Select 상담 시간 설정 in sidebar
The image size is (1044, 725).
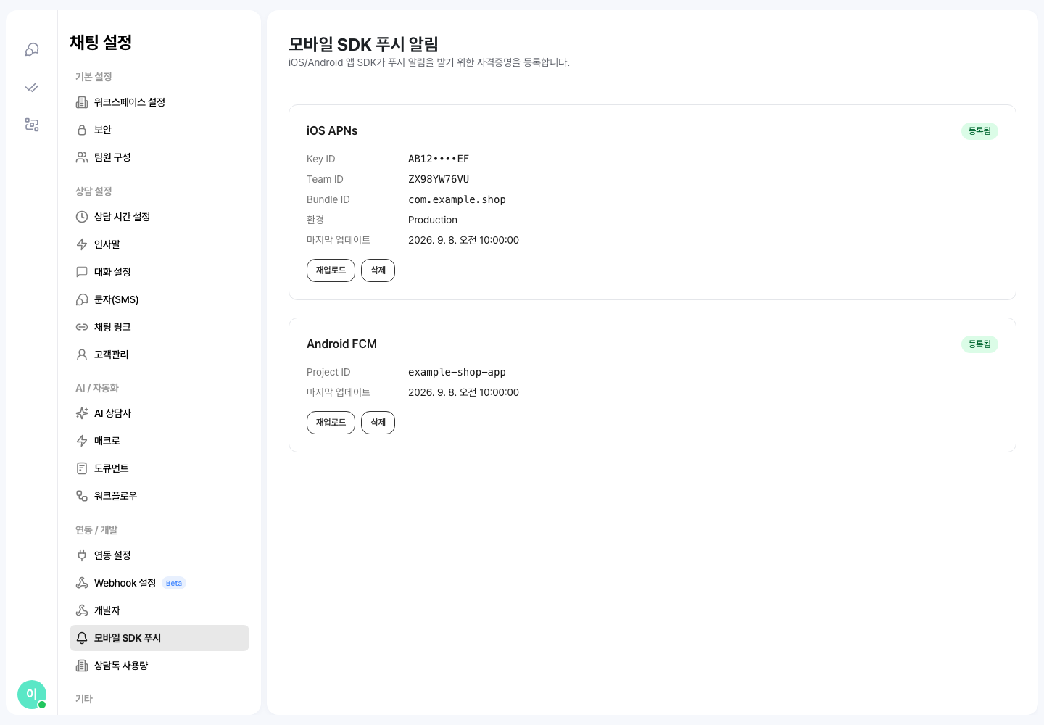pyautogui.click(x=159, y=217)
